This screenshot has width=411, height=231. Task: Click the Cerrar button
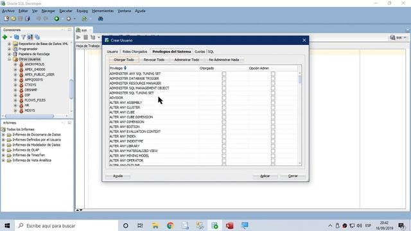pos(293,176)
